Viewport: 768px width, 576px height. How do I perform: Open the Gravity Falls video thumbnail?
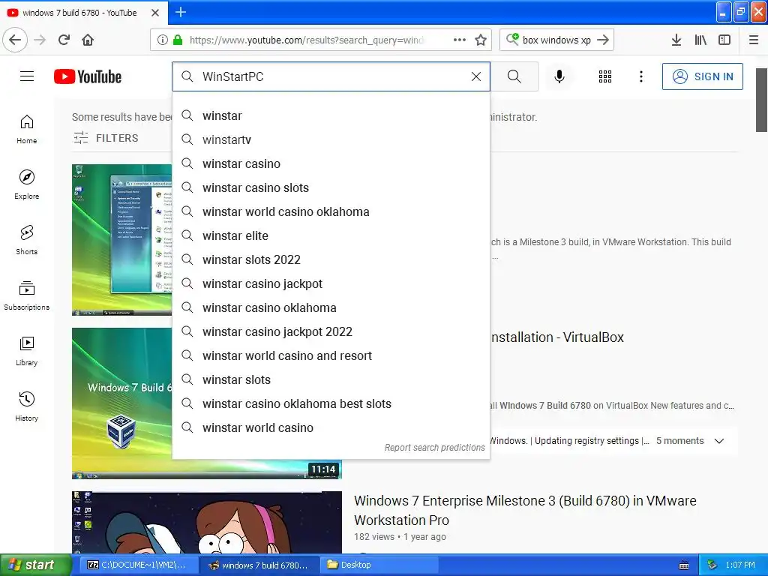point(207,522)
